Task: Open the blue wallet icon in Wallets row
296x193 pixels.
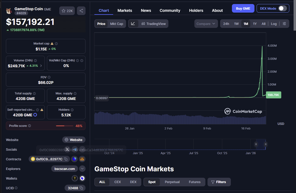Action: coord(82,178)
